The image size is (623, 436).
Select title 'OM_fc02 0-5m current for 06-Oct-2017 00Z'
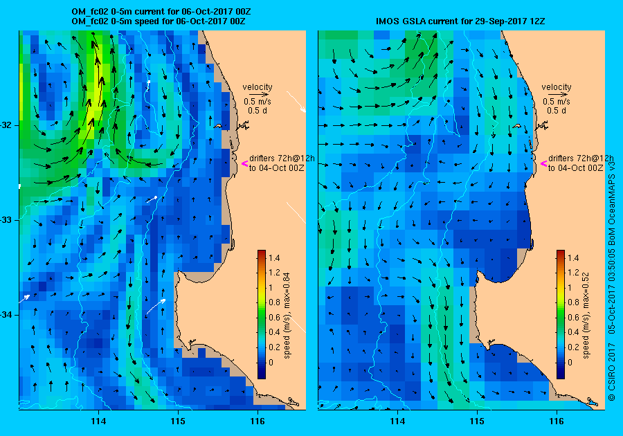tap(161, 12)
